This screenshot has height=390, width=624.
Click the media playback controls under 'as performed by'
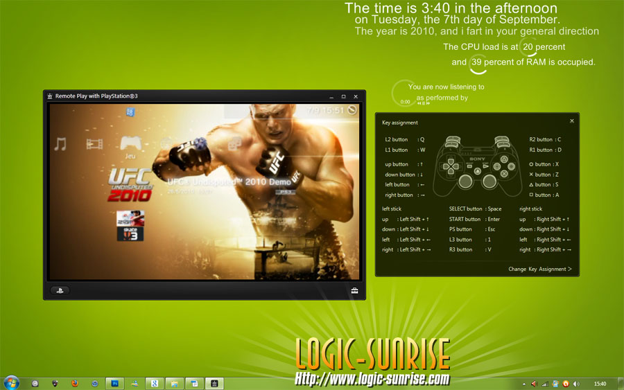tap(424, 103)
